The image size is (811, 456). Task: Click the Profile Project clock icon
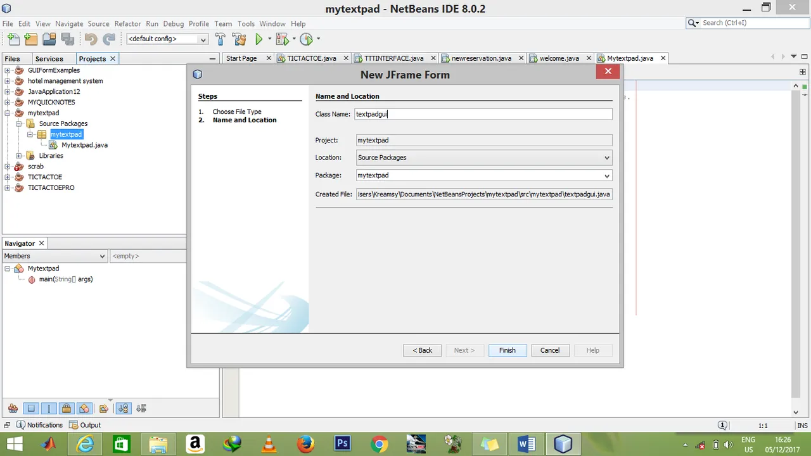click(x=306, y=39)
